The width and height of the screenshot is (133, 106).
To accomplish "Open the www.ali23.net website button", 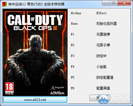I will pyautogui.click(x=35, y=100).
